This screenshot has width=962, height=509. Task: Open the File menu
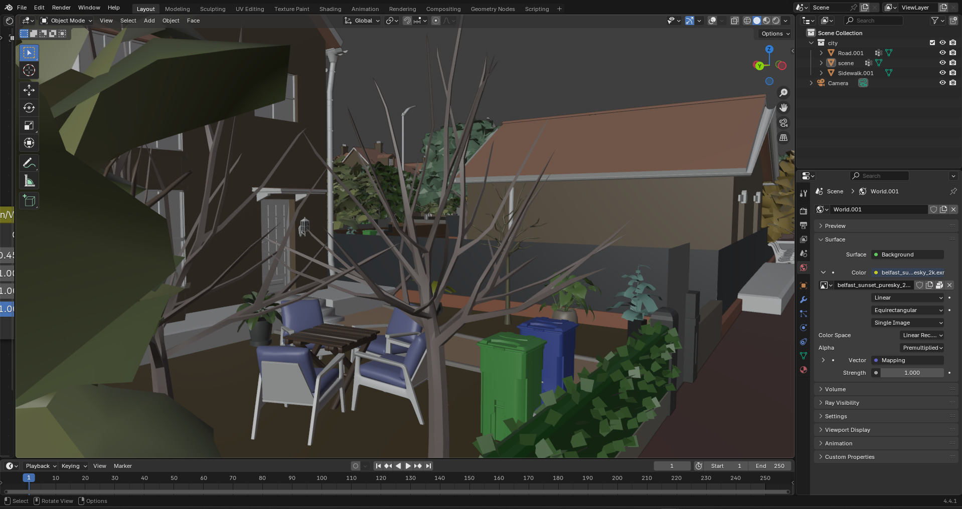22,8
